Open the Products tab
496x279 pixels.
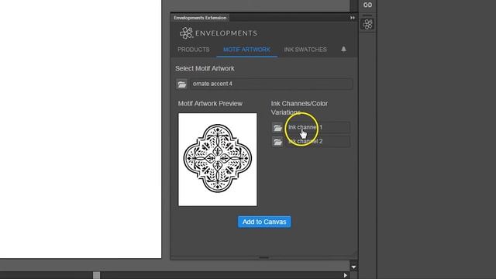pos(193,50)
